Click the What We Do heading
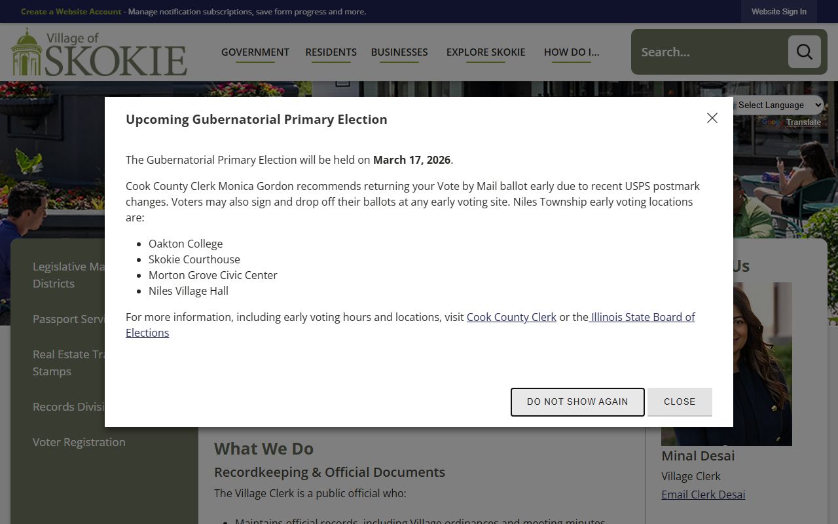 [264, 449]
